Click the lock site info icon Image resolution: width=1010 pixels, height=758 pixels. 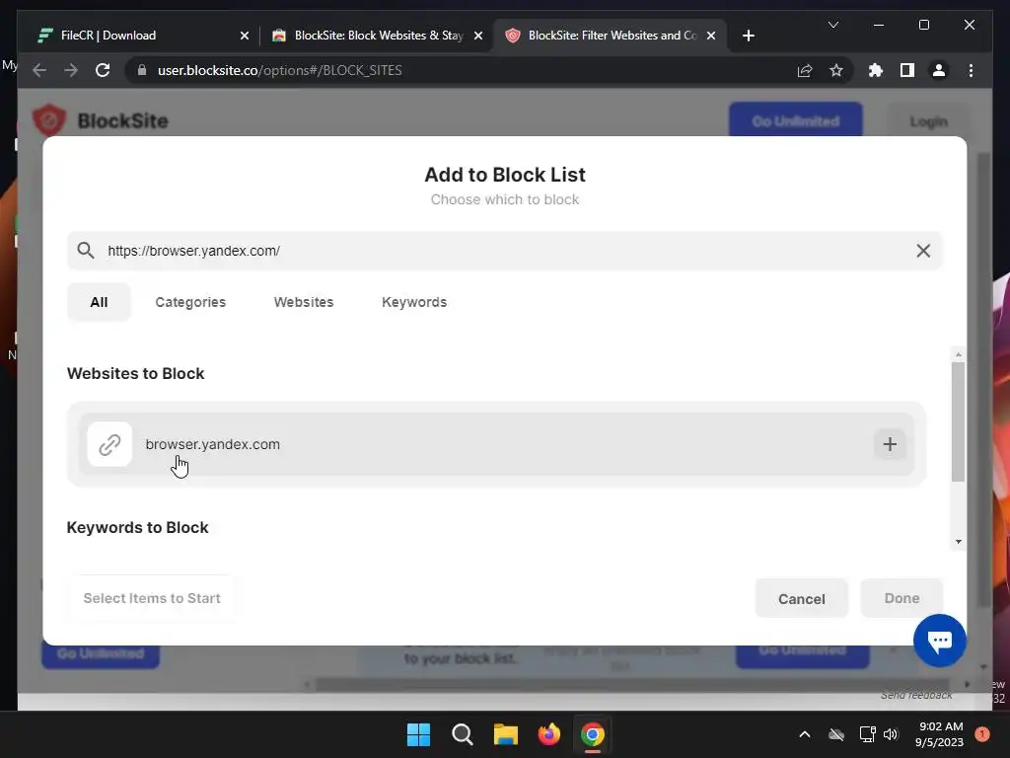coord(142,70)
